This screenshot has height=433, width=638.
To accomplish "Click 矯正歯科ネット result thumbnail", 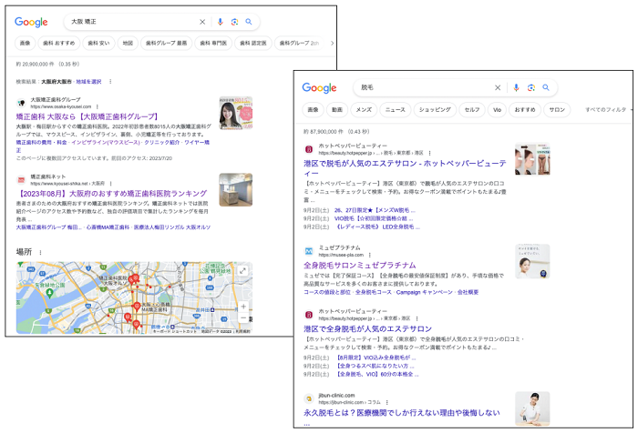I will [235, 190].
